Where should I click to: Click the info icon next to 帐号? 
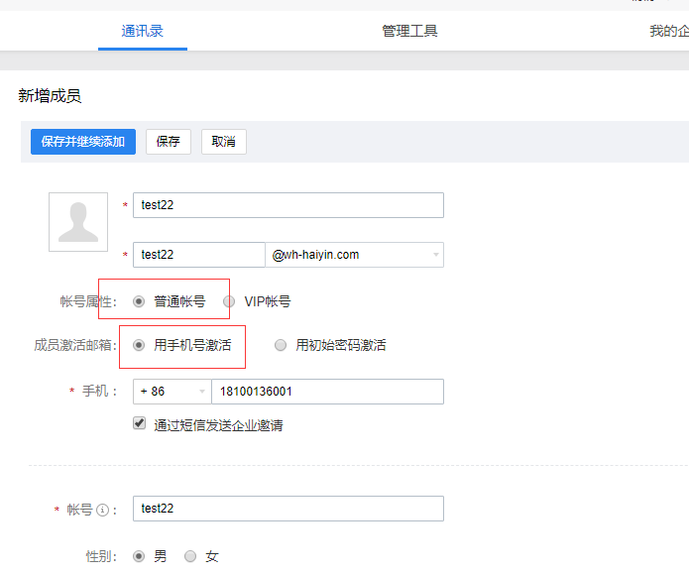[x=101, y=510]
